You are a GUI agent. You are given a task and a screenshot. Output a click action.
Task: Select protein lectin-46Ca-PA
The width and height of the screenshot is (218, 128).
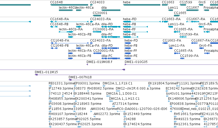pos(79,48)
